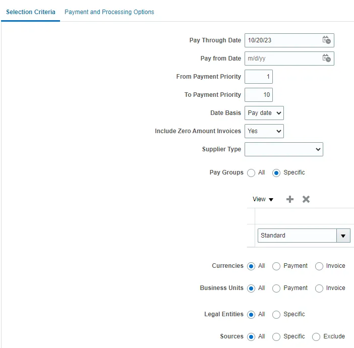Viewport: 354px width, 348px height.
Task: Select All for Pay Groups
Action: click(251, 173)
